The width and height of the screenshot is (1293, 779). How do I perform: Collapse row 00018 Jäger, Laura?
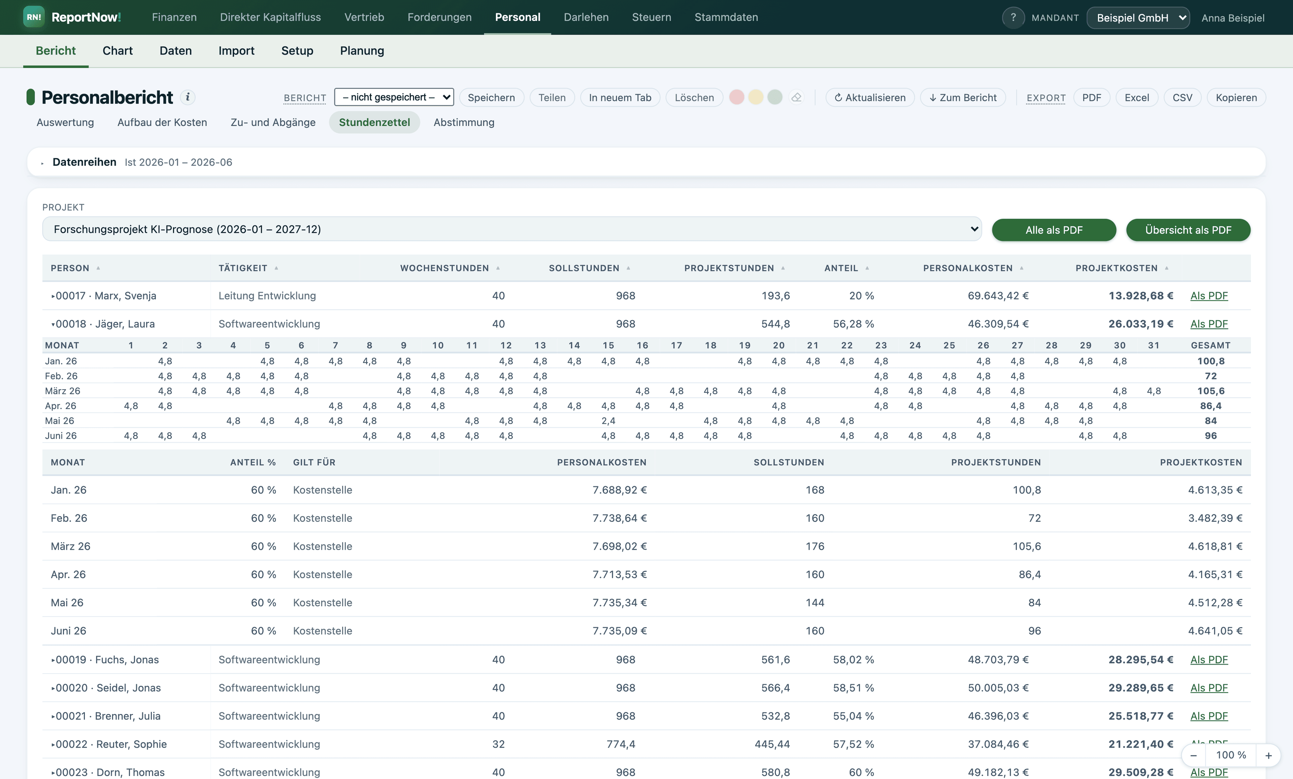53,324
